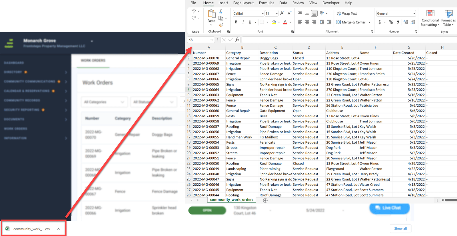The height and width of the screenshot is (236, 457).
Task: Click the Undo arrow icon
Action: coord(194,11)
